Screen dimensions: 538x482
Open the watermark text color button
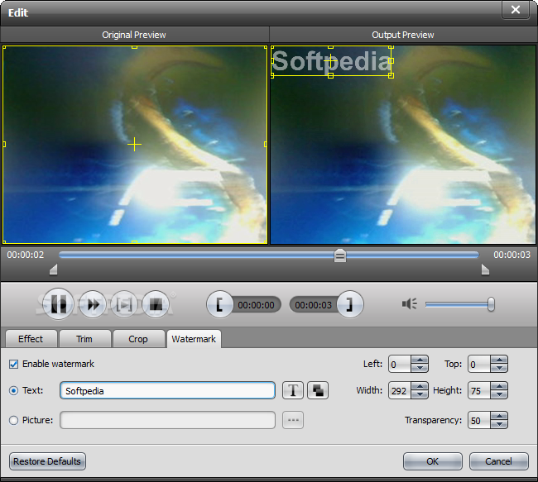tap(318, 390)
